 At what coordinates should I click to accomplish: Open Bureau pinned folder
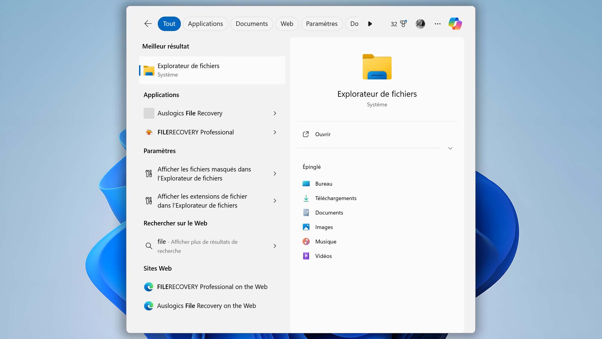323,184
